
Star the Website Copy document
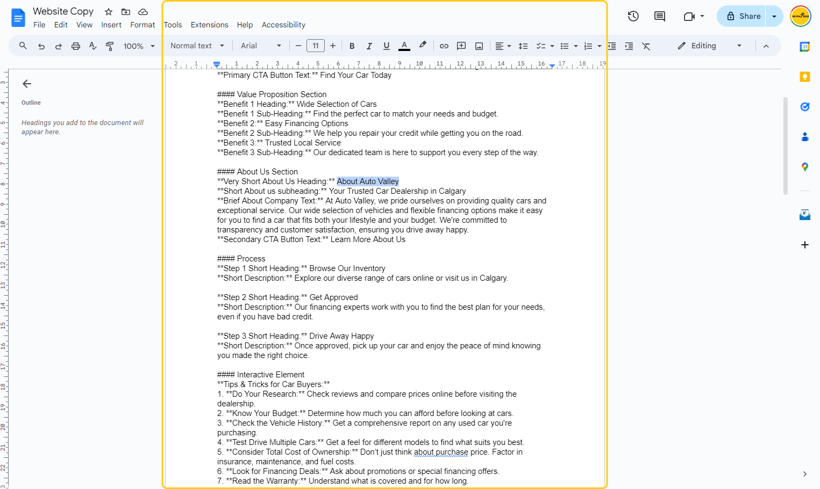coord(109,11)
